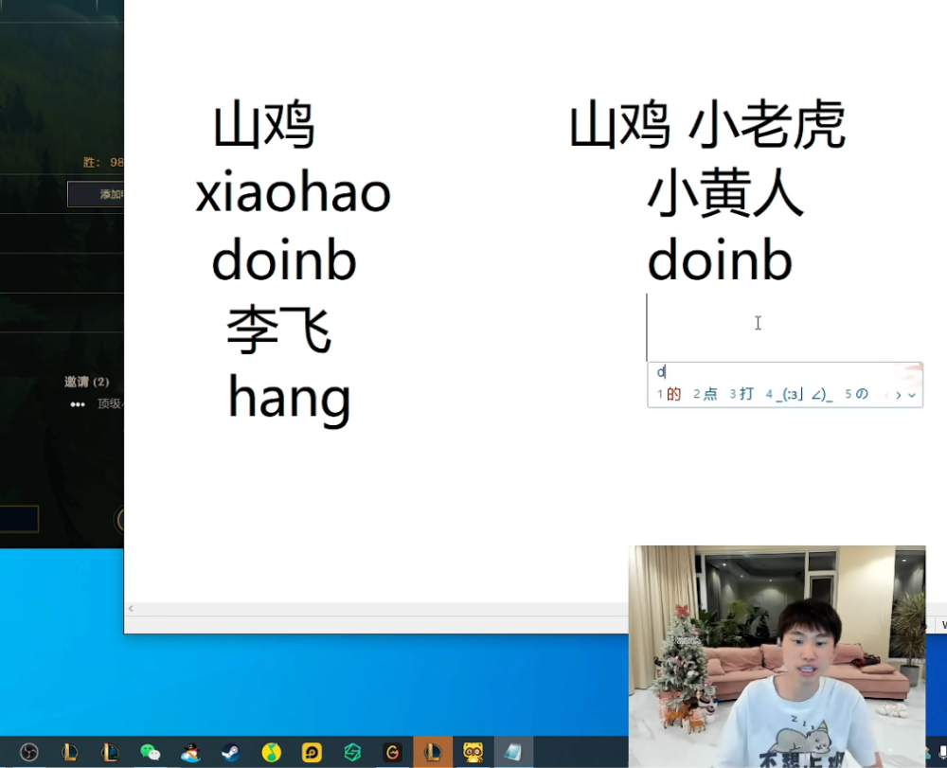The image size is (947, 768).
Task: Click the WeChat taskbar icon
Action: coord(150,753)
